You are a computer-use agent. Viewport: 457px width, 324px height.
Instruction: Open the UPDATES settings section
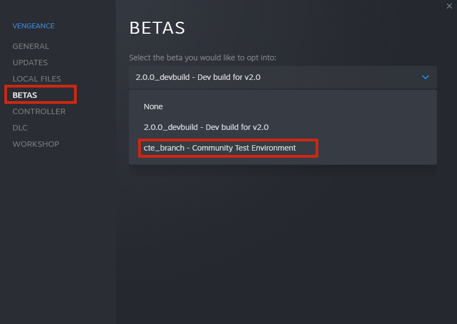pyautogui.click(x=30, y=63)
